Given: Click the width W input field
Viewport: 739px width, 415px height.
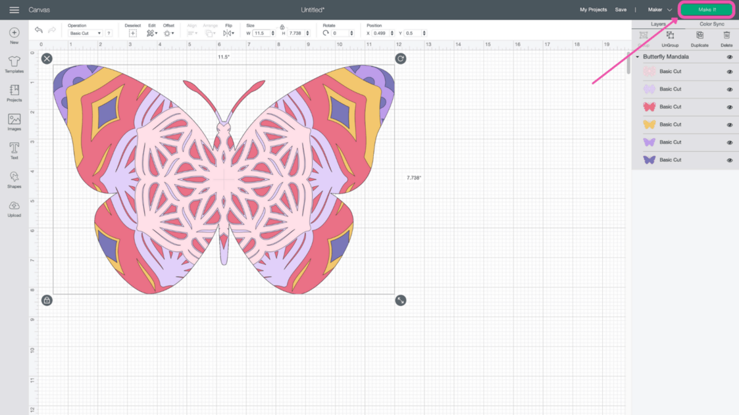Looking at the screenshot, I should [261, 33].
